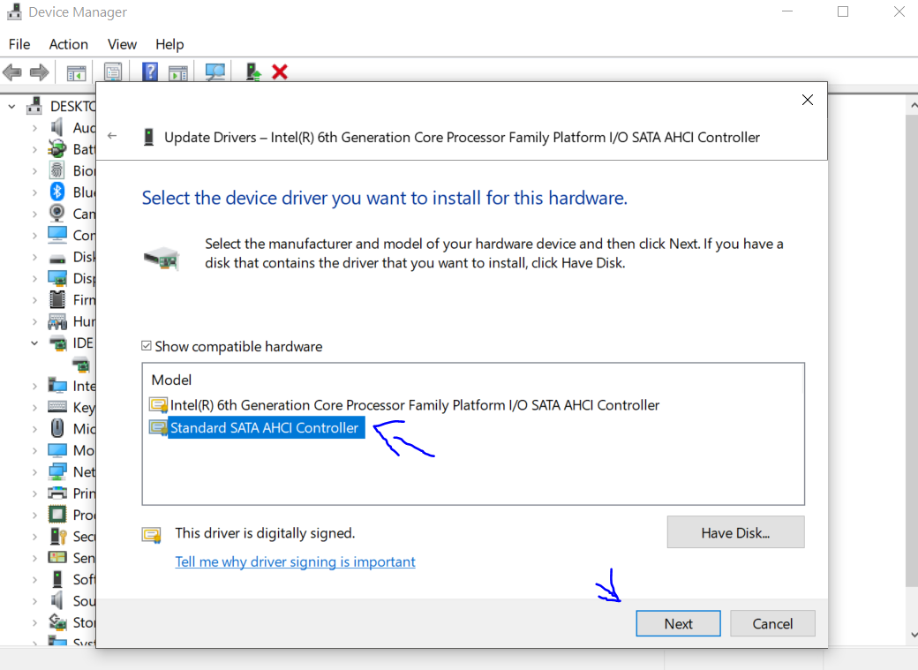Open the Help menu
The height and width of the screenshot is (670, 918).
pyautogui.click(x=169, y=44)
